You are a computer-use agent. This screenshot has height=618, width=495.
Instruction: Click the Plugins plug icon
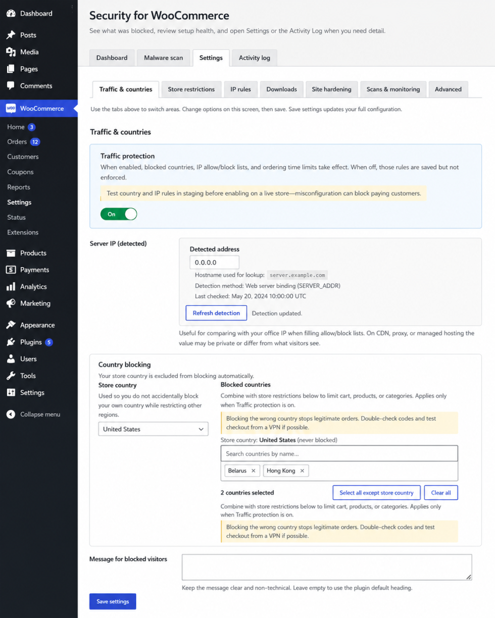pyautogui.click(x=11, y=342)
